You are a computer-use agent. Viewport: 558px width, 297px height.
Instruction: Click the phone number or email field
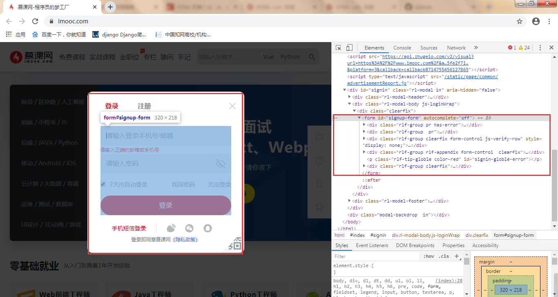[x=166, y=135]
